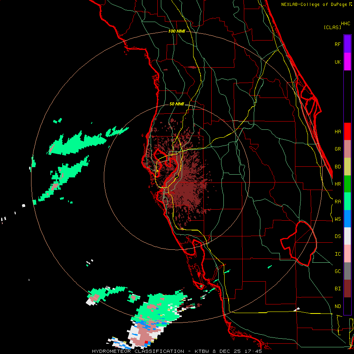The image size is (354, 354).
Task: Pick the mint green RA legend swatch
Action: coord(347,201)
